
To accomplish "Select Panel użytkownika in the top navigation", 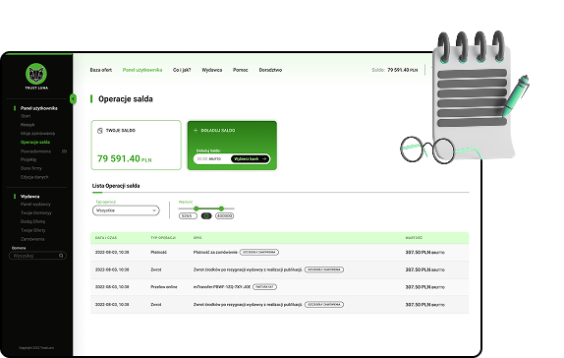I will (x=142, y=70).
